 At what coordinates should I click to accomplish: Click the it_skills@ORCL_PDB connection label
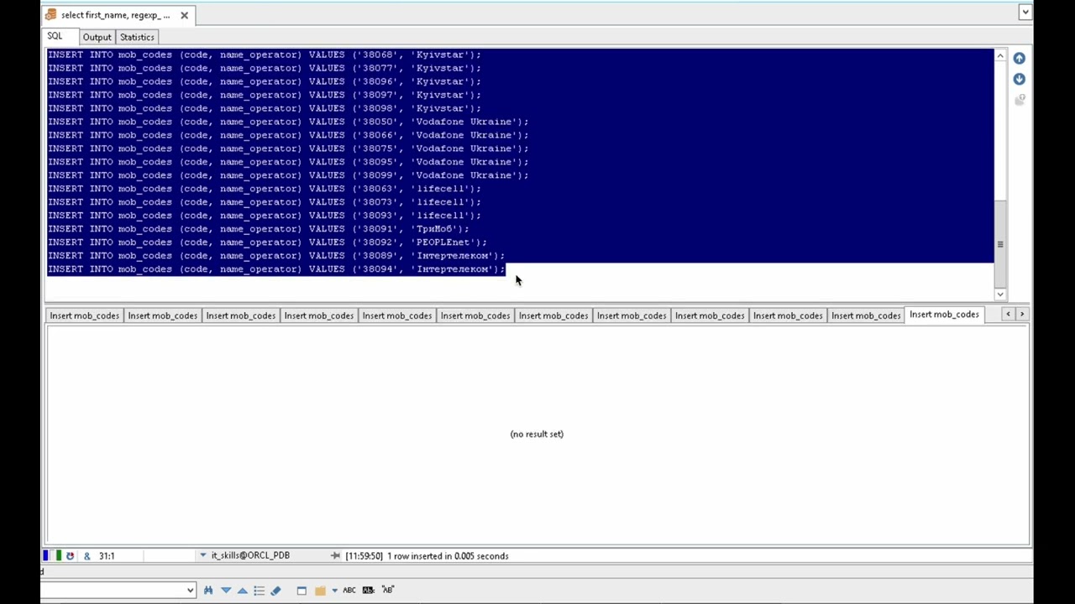(x=250, y=555)
